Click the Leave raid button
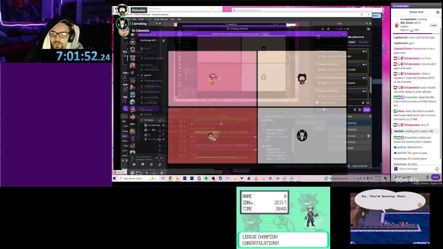443x249 pixels. (x=433, y=25)
